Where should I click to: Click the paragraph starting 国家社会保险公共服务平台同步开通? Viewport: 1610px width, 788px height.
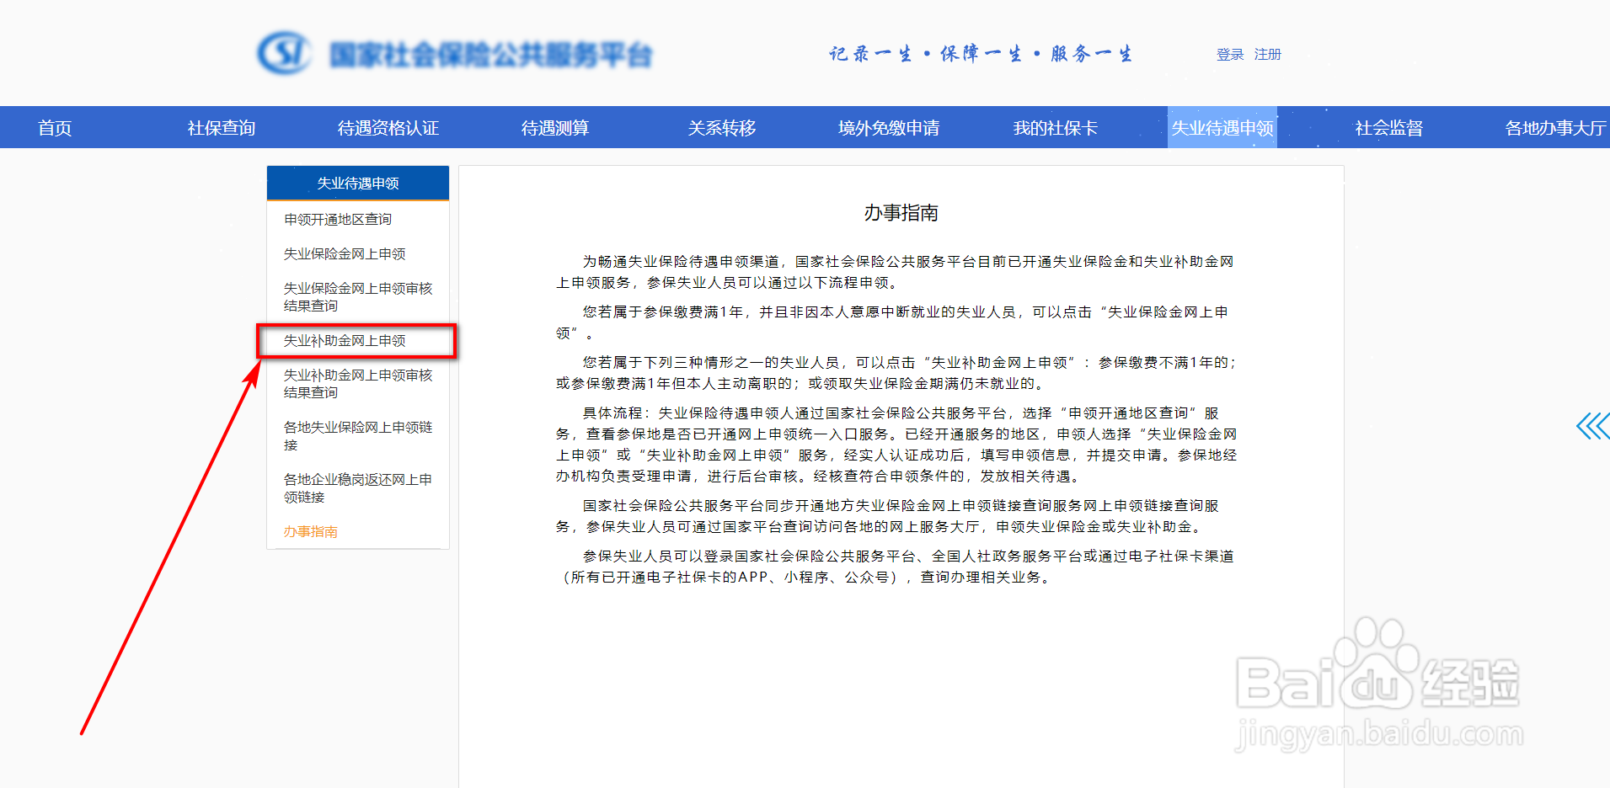[x=887, y=516]
